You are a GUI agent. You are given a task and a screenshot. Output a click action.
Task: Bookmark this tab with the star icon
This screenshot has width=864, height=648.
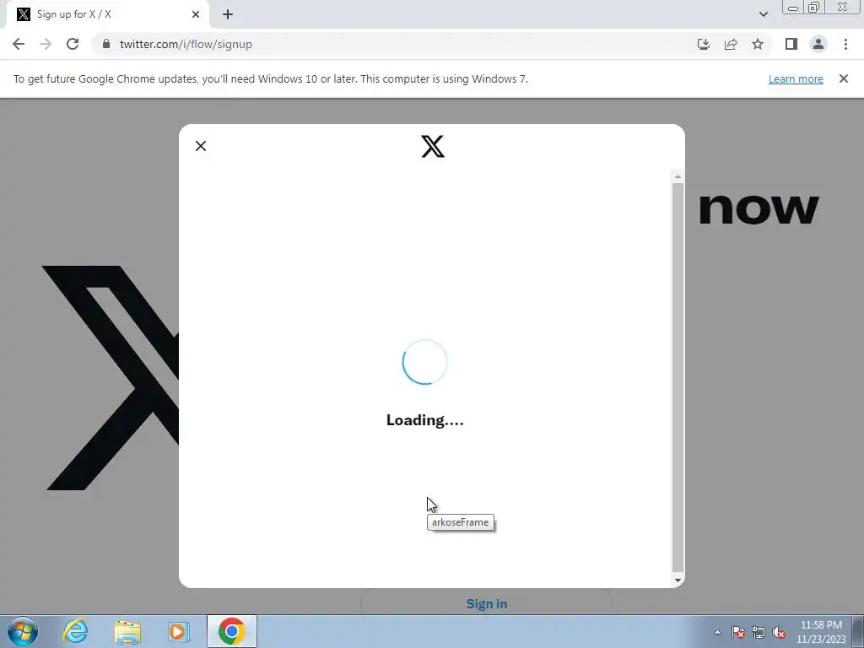click(x=758, y=44)
